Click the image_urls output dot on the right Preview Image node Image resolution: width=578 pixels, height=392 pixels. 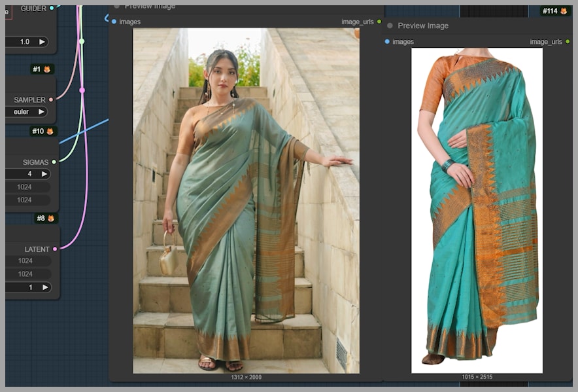[x=568, y=42]
